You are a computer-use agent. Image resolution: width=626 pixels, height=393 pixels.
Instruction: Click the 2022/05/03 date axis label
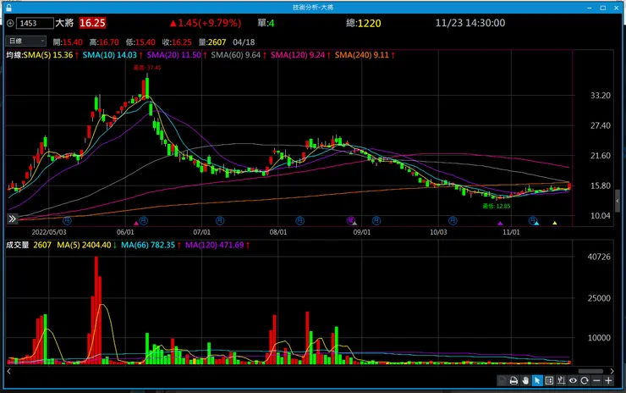click(x=49, y=232)
